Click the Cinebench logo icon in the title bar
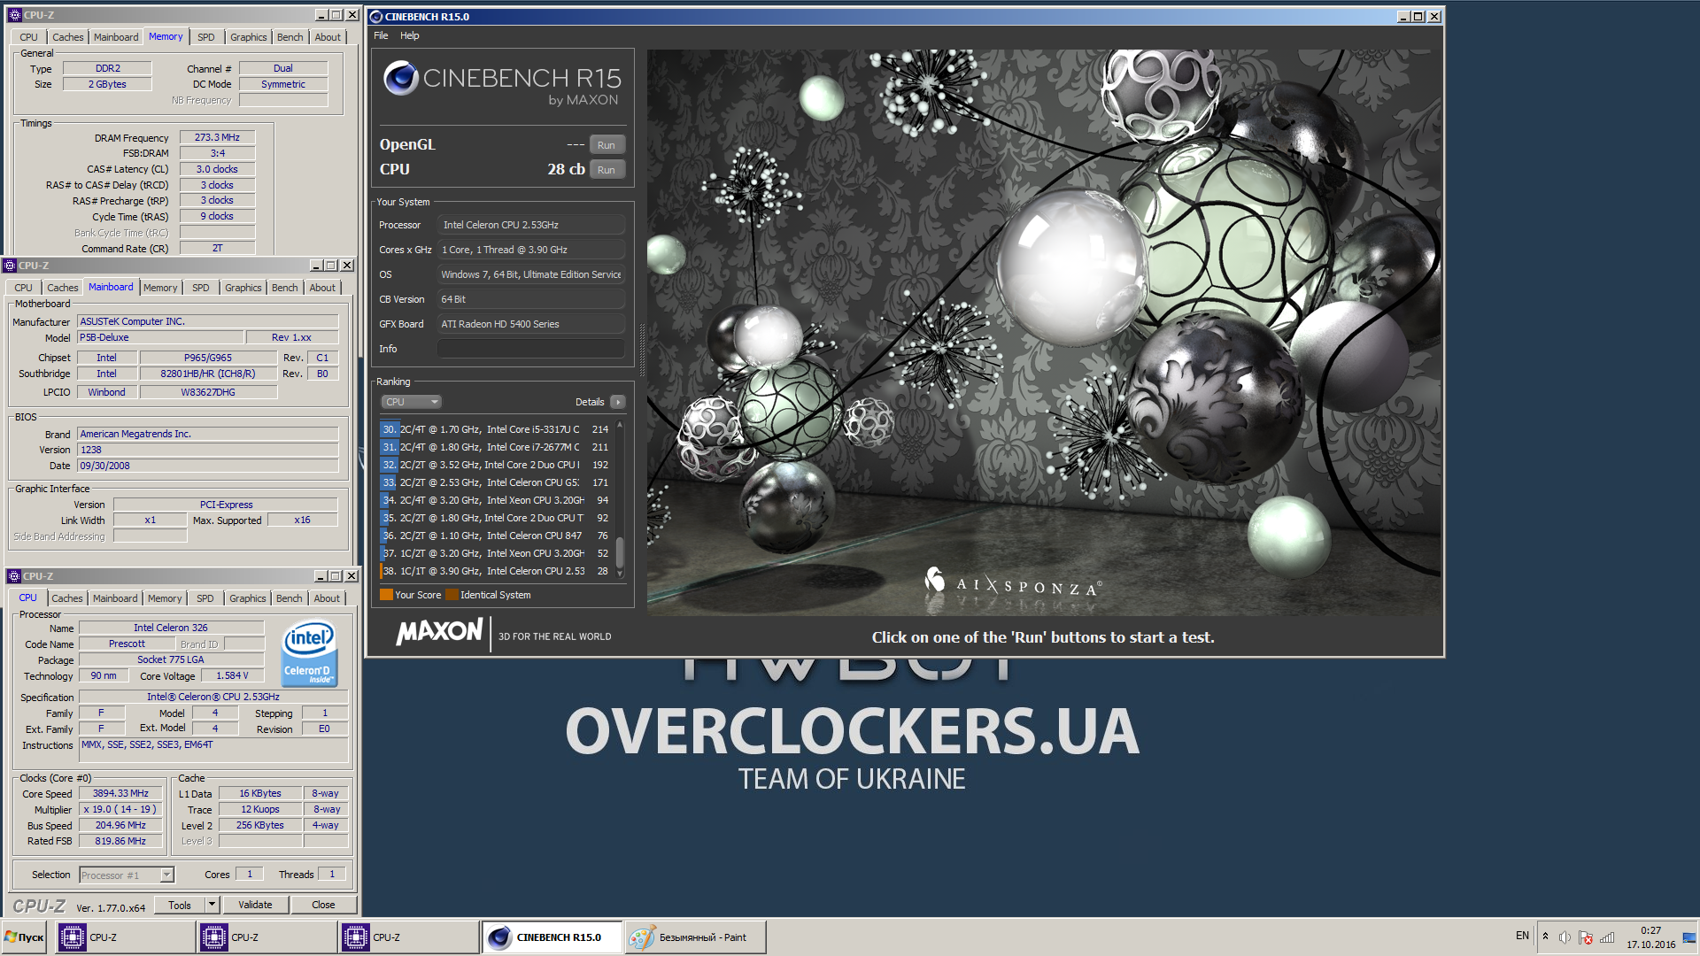Screen dimensions: 1700x956 coord(376,16)
